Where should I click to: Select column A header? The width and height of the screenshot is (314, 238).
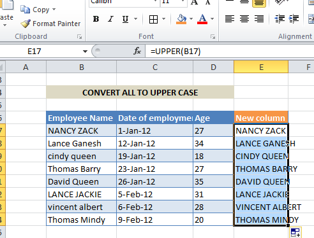pos(26,67)
